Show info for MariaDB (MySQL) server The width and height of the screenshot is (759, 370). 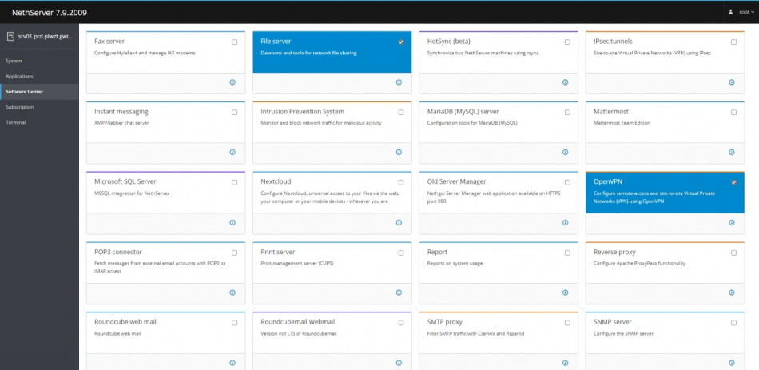pyautogui.click(x=565, y=153)
